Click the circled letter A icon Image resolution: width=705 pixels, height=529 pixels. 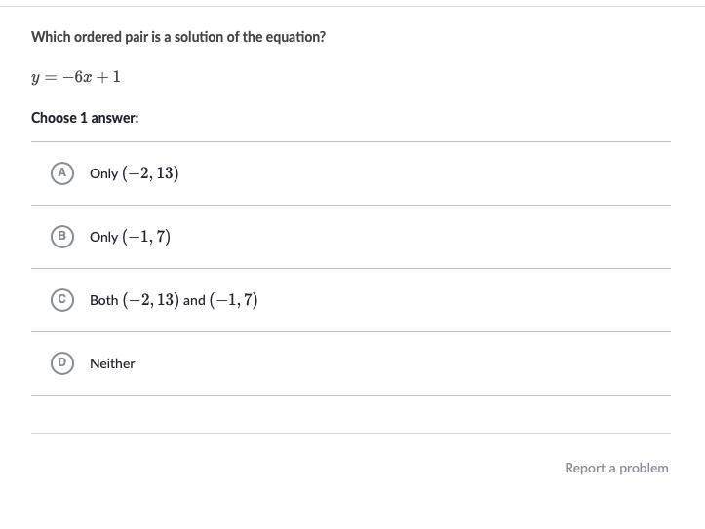61,173
